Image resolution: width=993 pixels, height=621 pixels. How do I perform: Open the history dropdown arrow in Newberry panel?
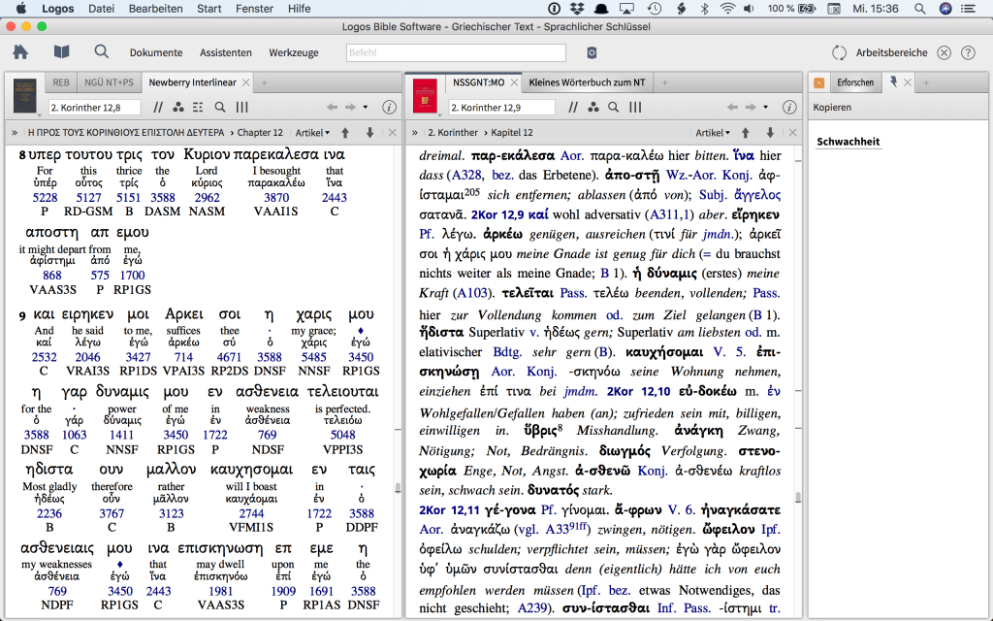pyautogui.click(x=365, y=107)
